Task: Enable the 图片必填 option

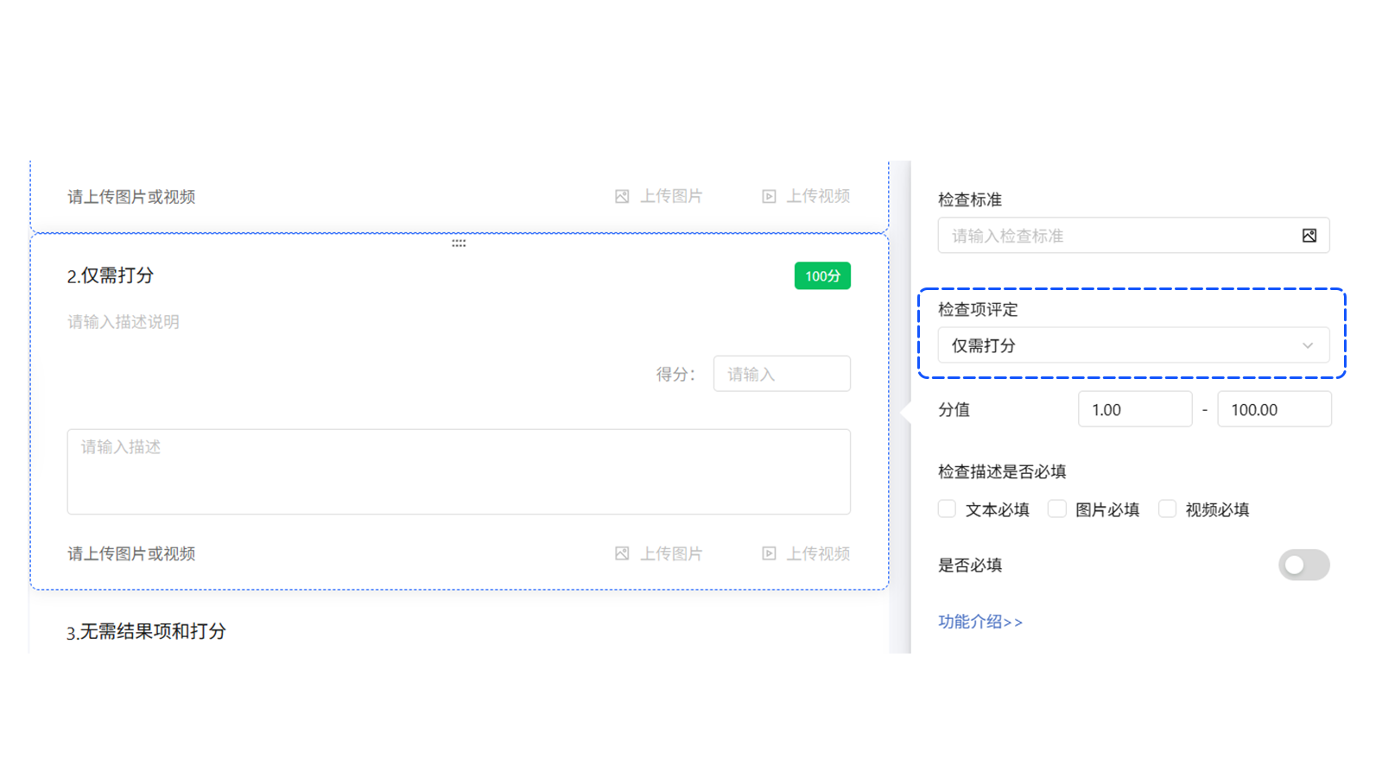Action: (x=1057, y=509)
